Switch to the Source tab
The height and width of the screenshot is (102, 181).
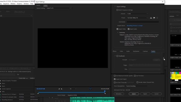pos(38,5)
